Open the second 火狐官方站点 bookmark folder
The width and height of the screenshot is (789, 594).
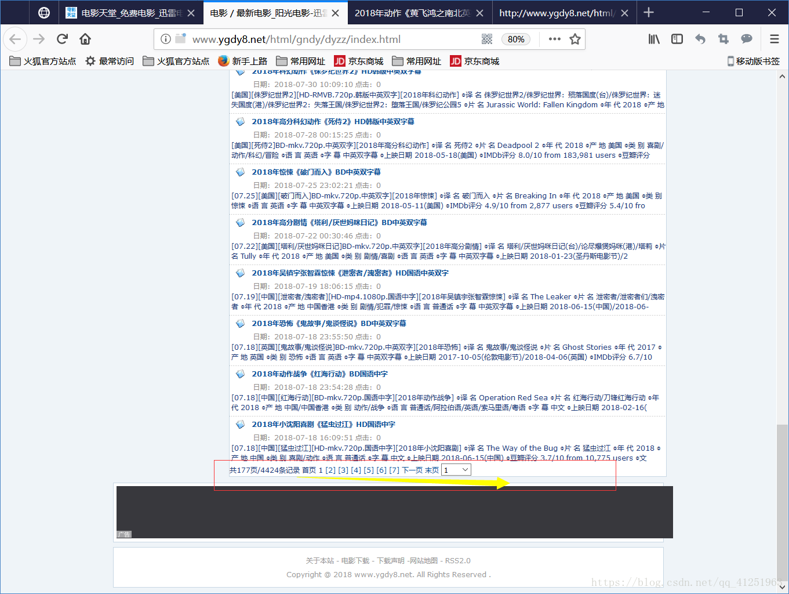point(176,61)
